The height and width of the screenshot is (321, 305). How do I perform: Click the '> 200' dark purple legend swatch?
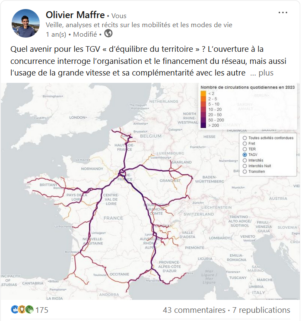click(x=203, y=125)
